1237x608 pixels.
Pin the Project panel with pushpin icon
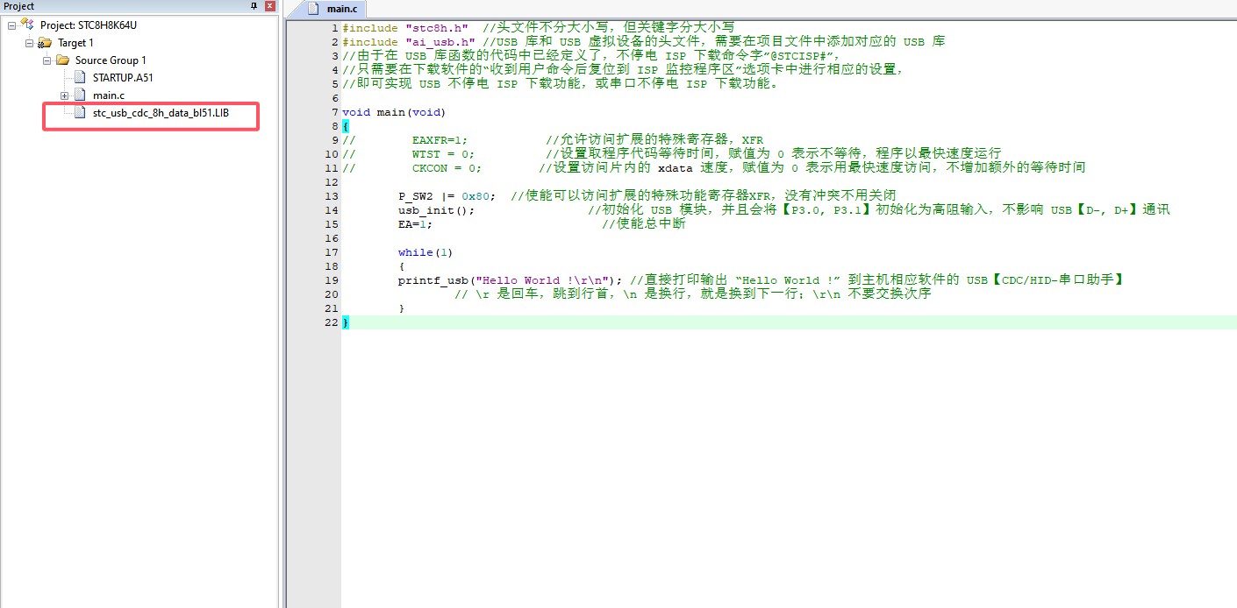pos(254,6)
